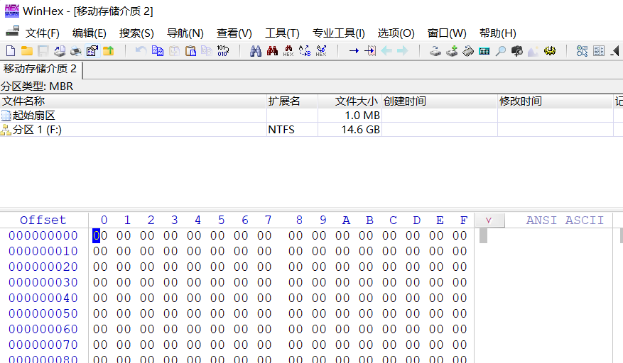Click the Print icon in the toolbar
The image size is (623, 363).
75,51
